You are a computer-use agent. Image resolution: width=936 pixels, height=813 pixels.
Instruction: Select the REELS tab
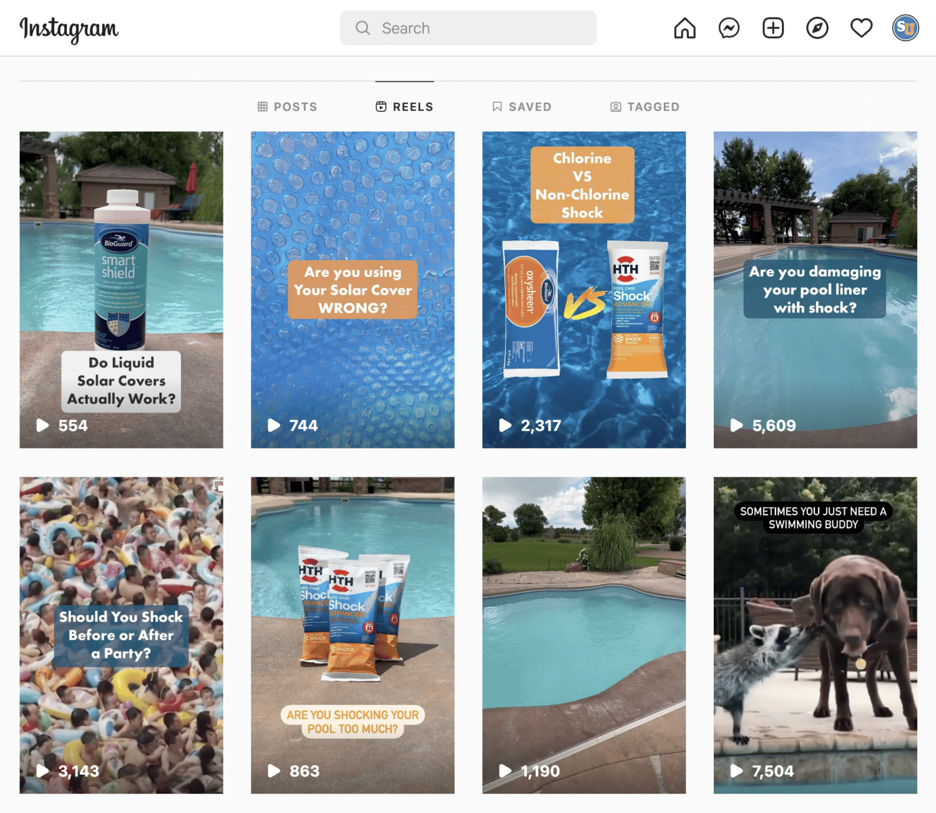[404, 107]
